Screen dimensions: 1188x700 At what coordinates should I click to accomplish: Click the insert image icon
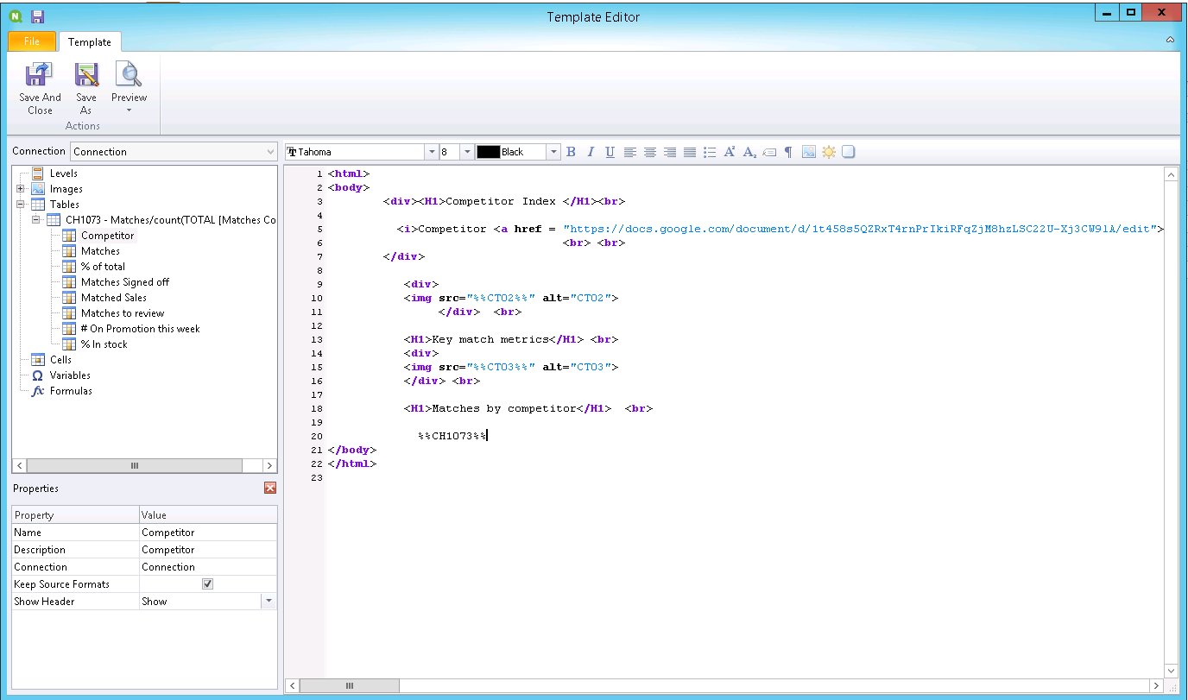click(809, 152)
